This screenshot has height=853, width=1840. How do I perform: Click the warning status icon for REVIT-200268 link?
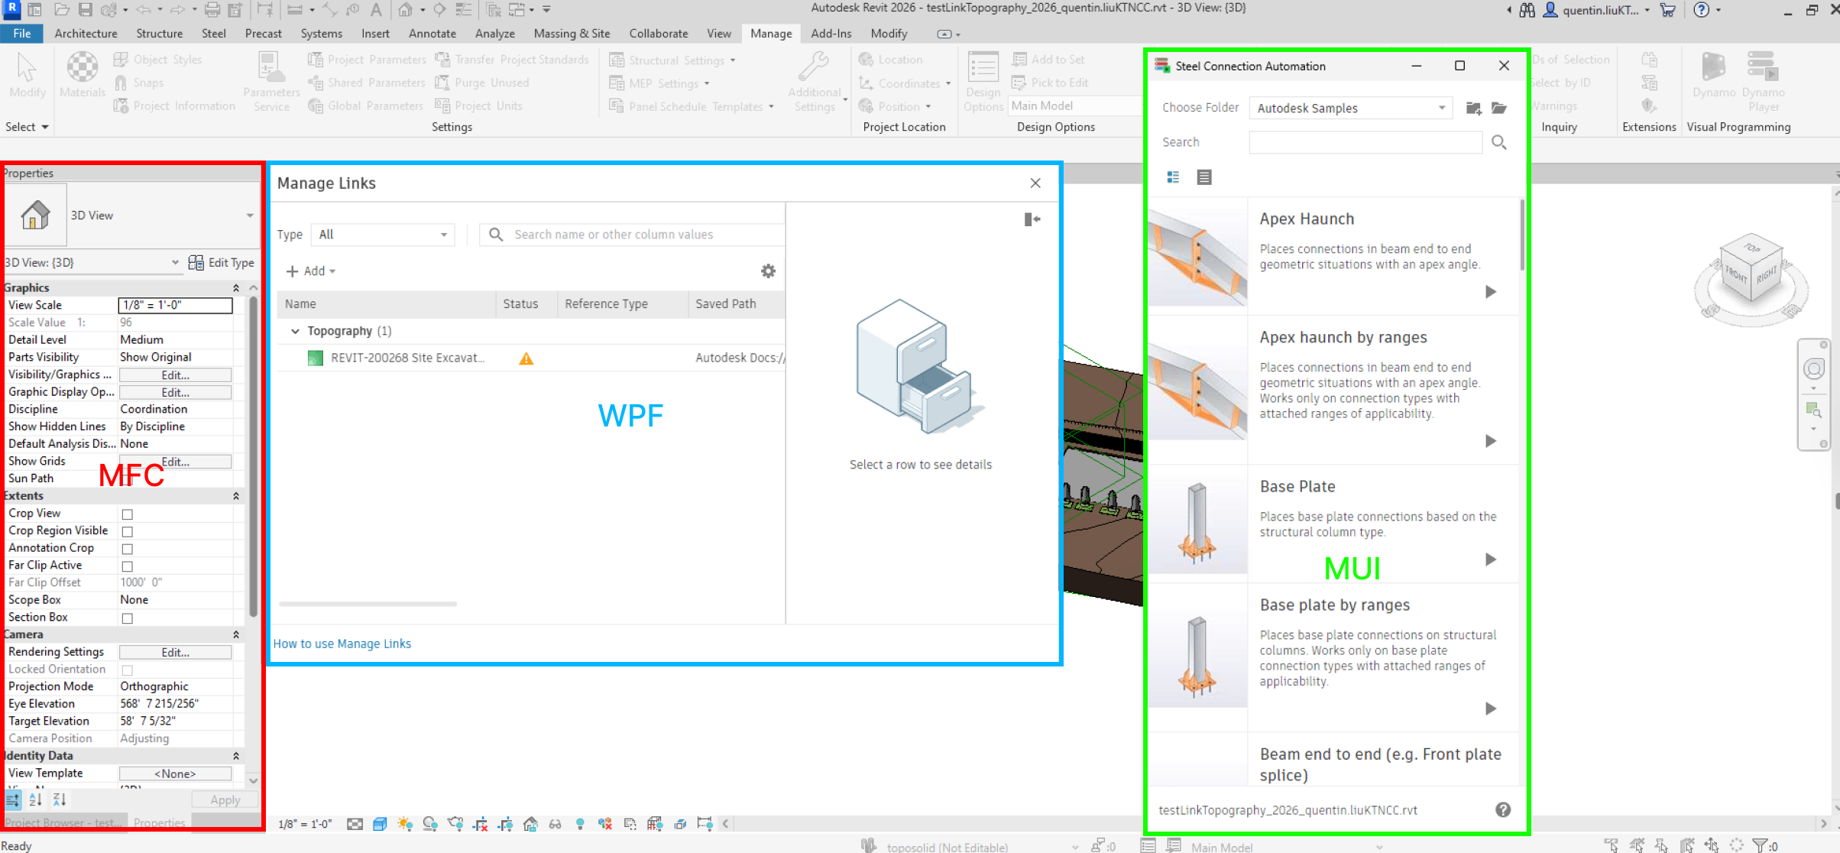point(526,358)
